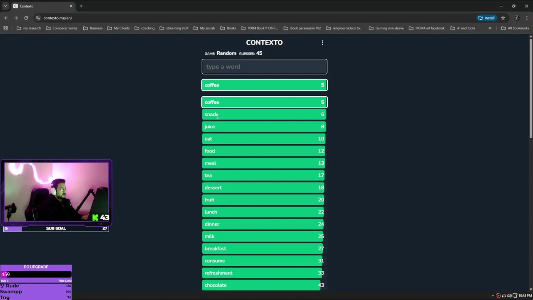Viewport: 533px width, 300px height.
Task: Show hidden system tray icons chevron
Action: (493, 296)
